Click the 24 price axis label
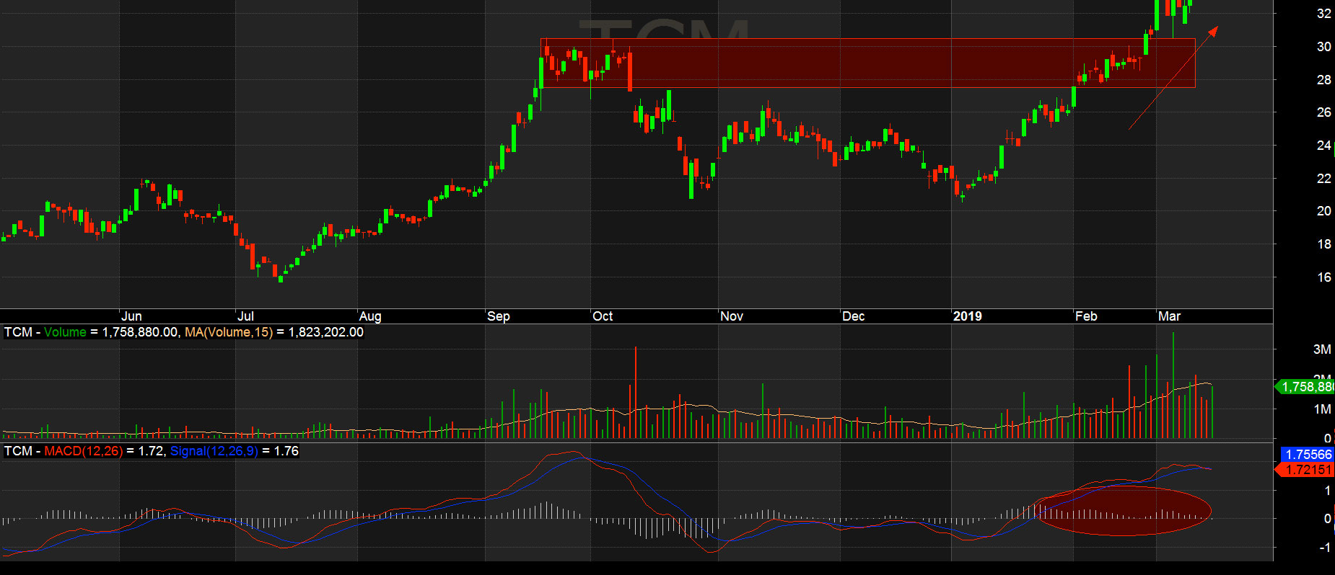1335x575 pixels. click(x=1324, y=146)
